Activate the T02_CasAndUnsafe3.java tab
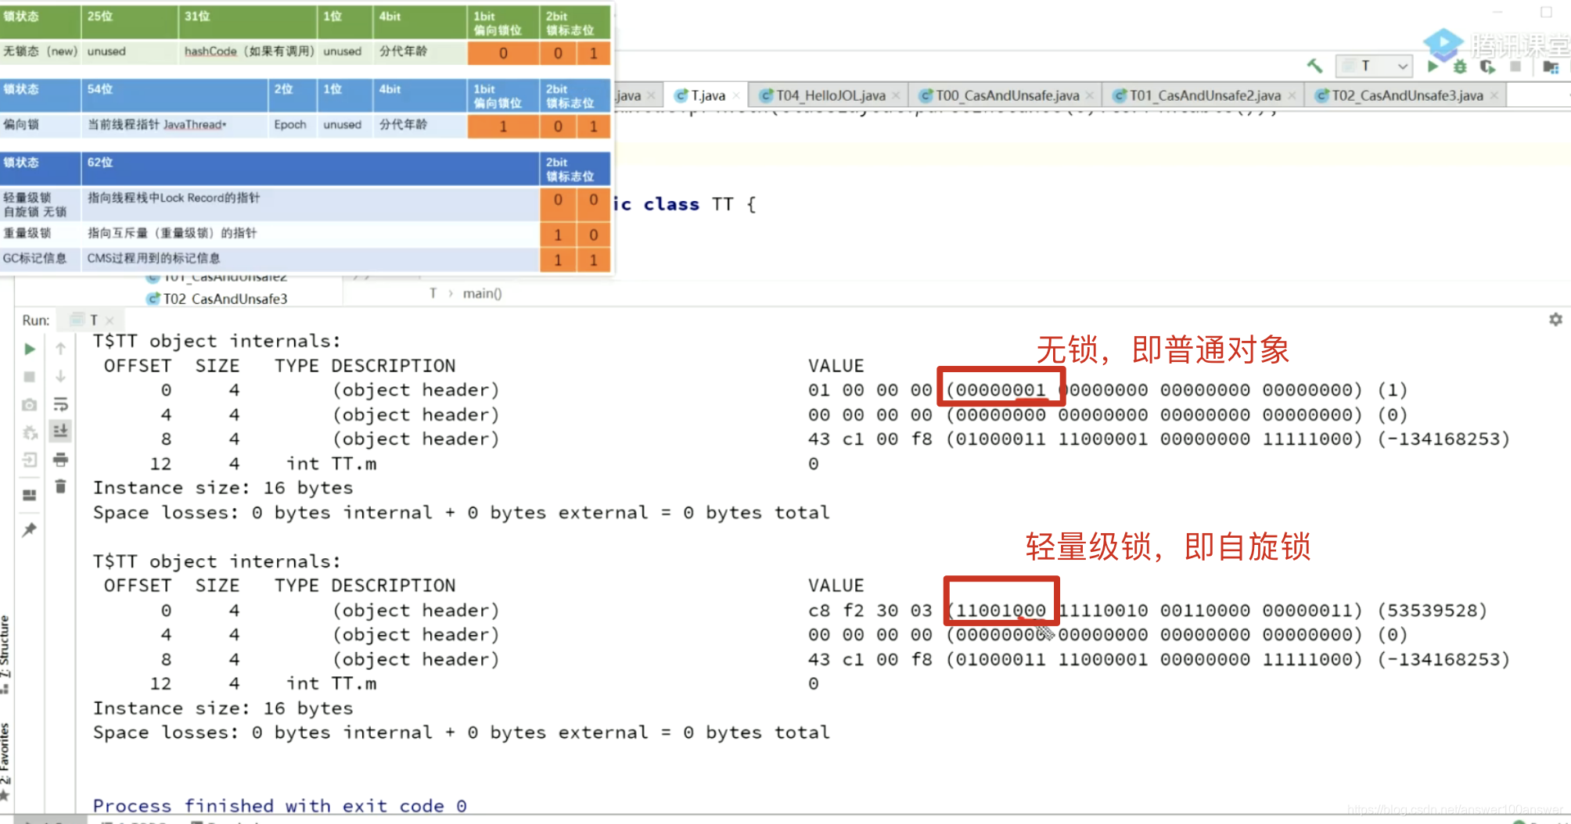This screenshot has height=824, width=1571. click(x=1407, y=95)
